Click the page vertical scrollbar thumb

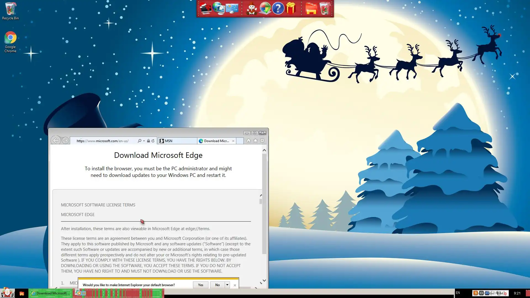[x=264, y=204]
